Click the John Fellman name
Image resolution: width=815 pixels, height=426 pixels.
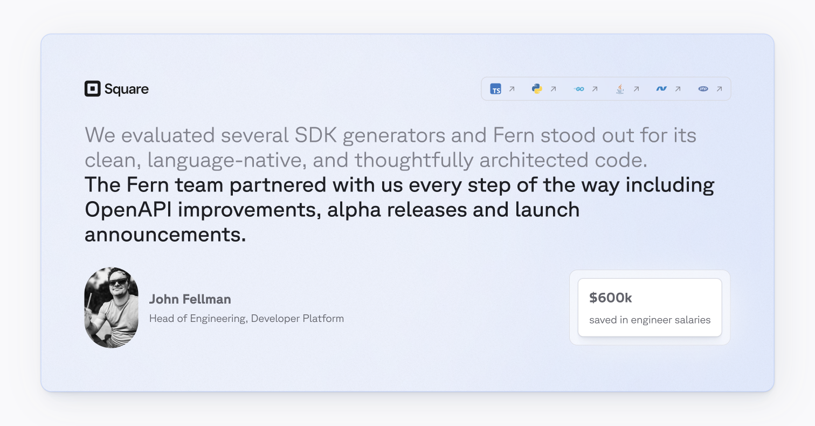click(190, 299)
